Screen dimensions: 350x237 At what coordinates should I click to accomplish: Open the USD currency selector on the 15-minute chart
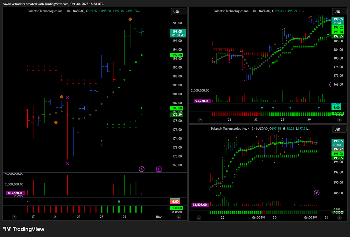pyautogui.click(x=339, y=129)
